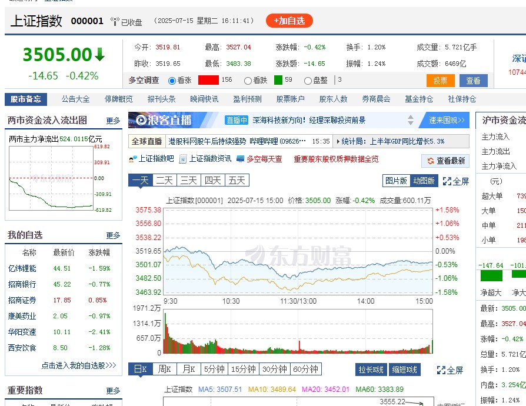Click the 多空每天查 screen icon

click(x=240, y=159)
